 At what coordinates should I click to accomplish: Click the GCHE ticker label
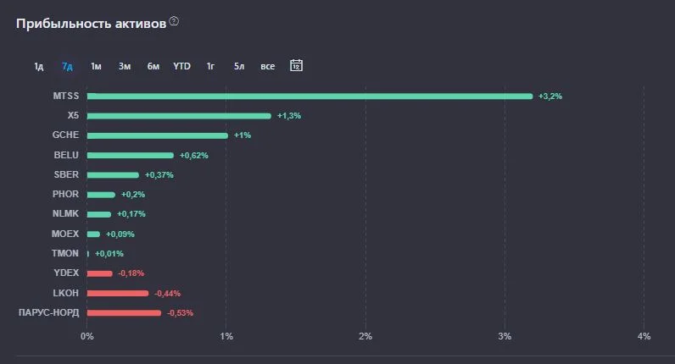click(x=65, y=135)
